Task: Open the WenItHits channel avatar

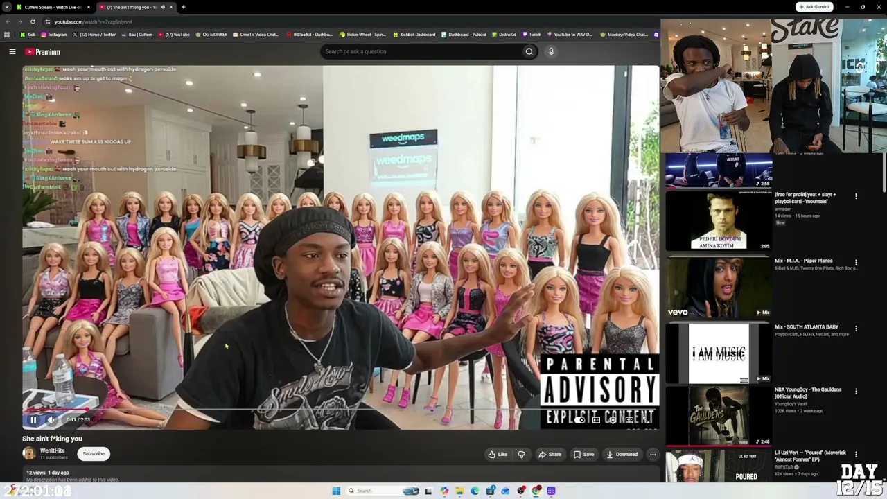Action: tap(29, 453)
